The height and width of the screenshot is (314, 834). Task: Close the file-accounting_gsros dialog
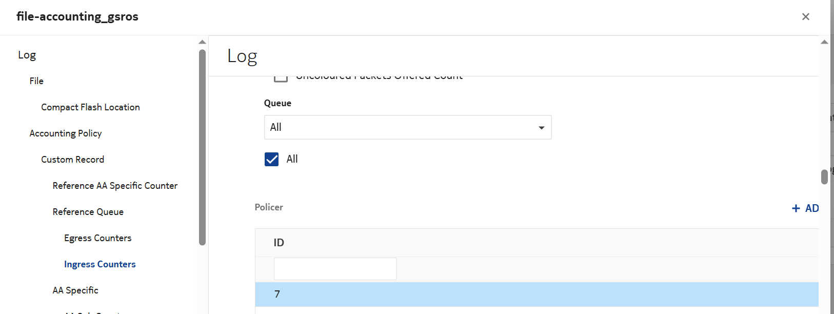pos(805,17)
